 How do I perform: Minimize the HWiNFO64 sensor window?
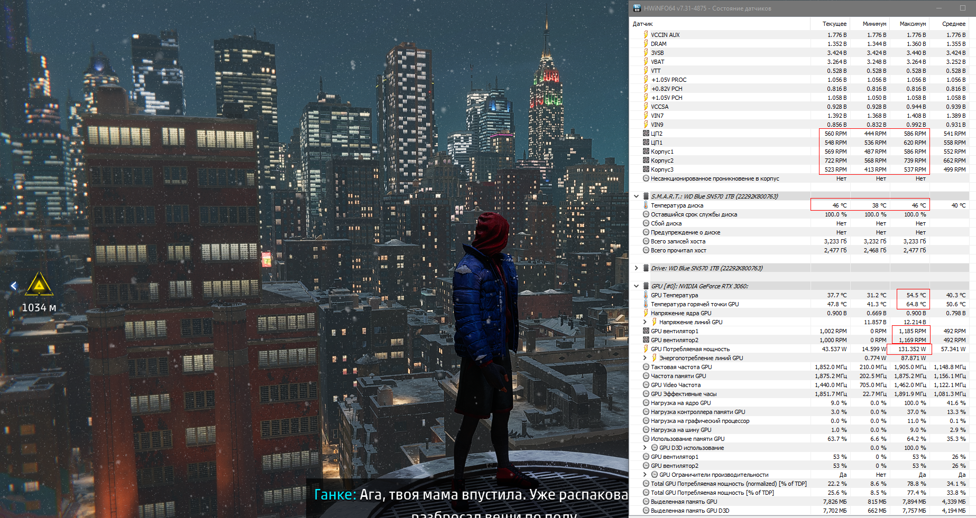939,8
